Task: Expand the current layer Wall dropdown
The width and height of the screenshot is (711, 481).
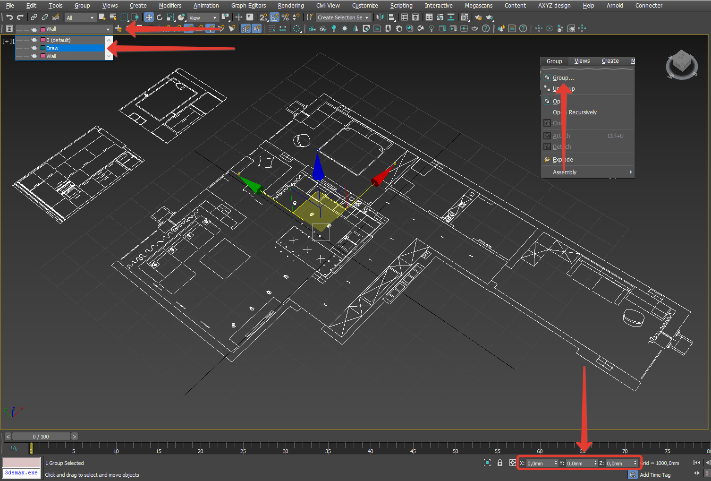Action: click(108, 29)
